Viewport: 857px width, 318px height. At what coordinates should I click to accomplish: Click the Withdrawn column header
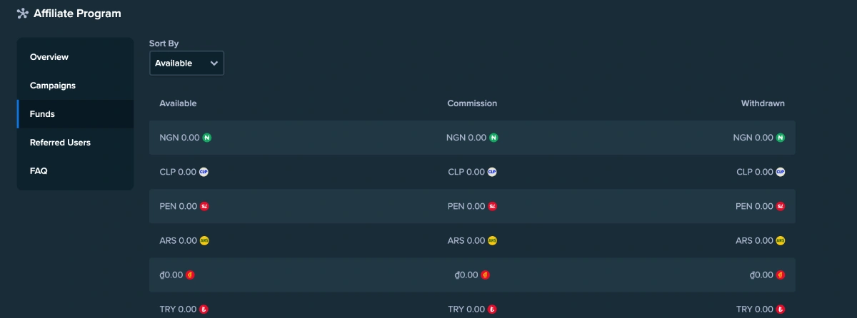tap(763, 103)
